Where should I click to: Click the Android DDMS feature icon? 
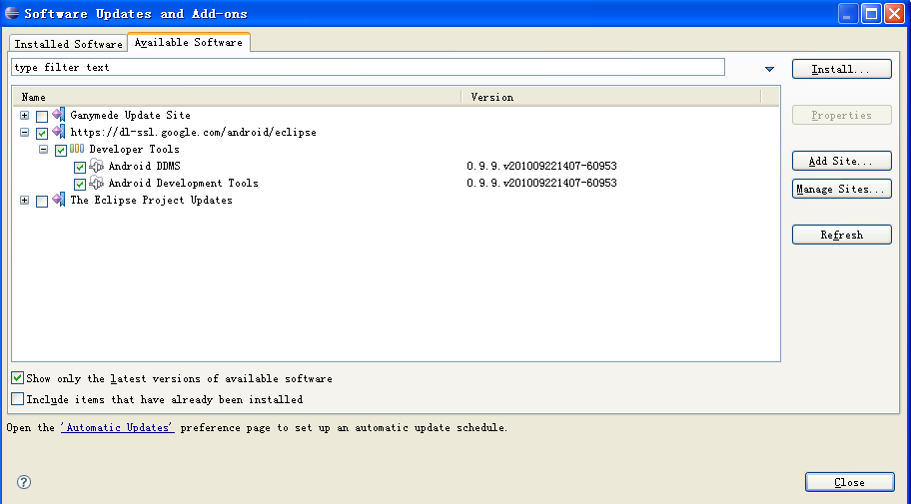97,166
